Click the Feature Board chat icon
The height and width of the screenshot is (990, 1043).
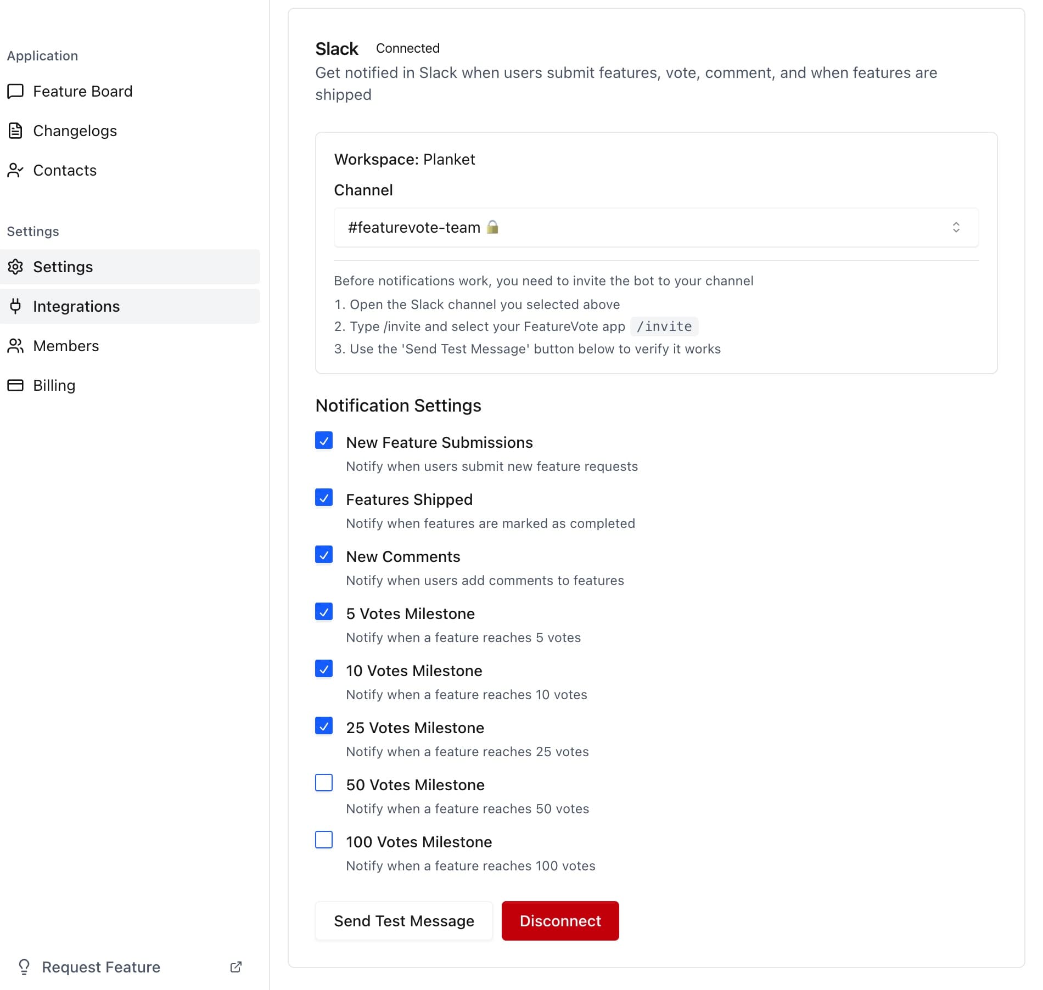point(15,91)
